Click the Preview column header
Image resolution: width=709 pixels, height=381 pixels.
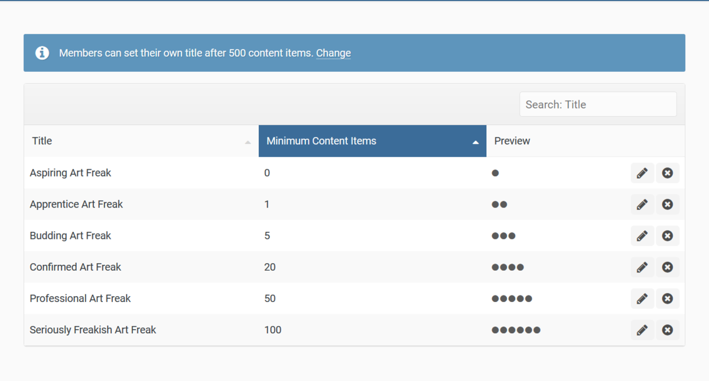point(512,141)
